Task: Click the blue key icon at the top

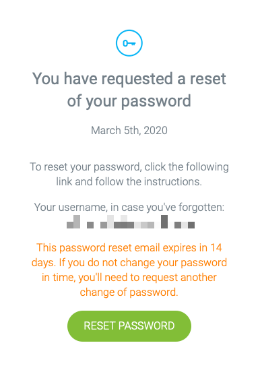Action: point(129,43)
